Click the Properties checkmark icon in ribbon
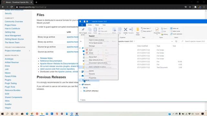 (x=157, y=30)
